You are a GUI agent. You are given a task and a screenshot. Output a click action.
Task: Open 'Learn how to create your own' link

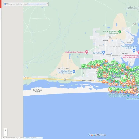36,4
